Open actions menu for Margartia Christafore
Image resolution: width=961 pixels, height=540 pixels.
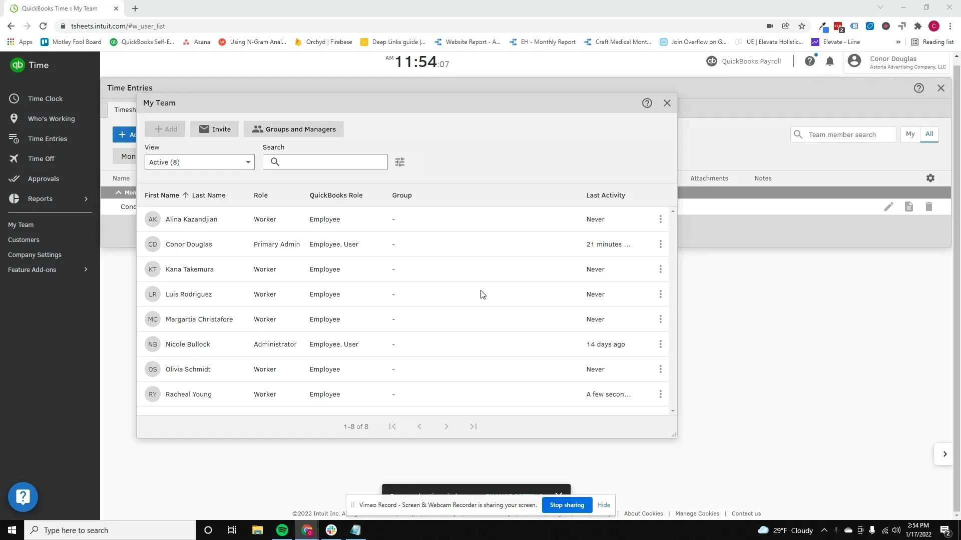[x=661, y=319]
